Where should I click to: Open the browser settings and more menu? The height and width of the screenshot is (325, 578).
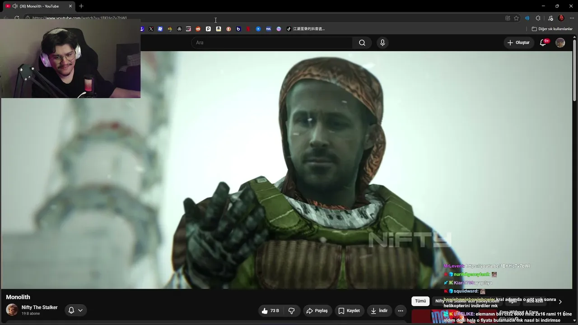(572, 18)
